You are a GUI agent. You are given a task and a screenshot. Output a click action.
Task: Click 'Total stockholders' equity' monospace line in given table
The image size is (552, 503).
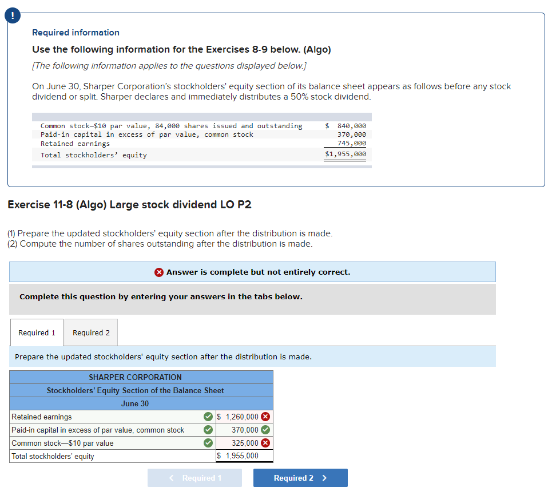pyautogui.click(x=94, y=155)
